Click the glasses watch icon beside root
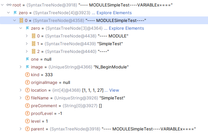 (9, 5)
